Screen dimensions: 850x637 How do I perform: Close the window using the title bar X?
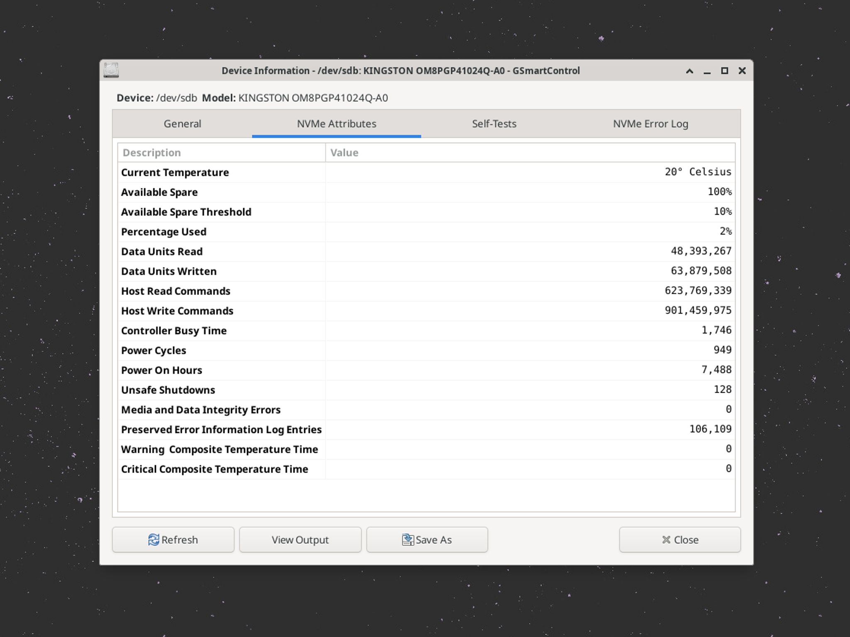click(x=742, y=71)
